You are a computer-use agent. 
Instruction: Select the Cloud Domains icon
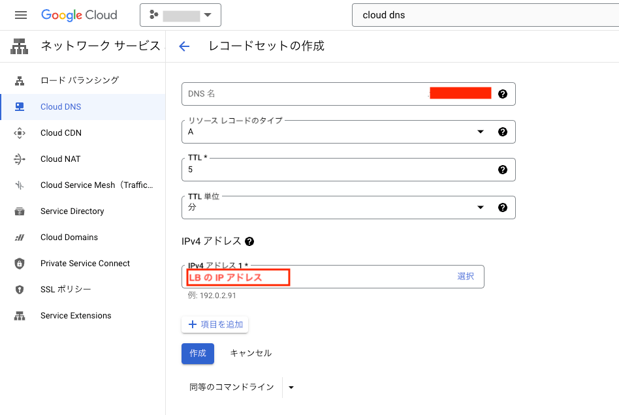point(20,237)
